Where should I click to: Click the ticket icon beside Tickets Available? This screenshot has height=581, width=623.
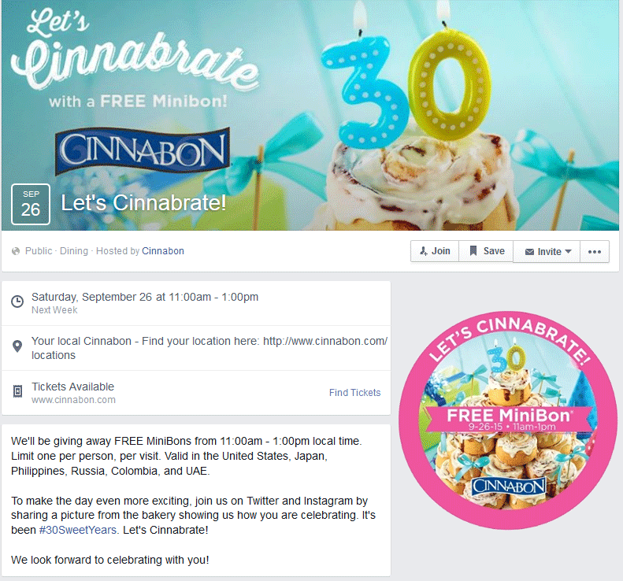17,391
